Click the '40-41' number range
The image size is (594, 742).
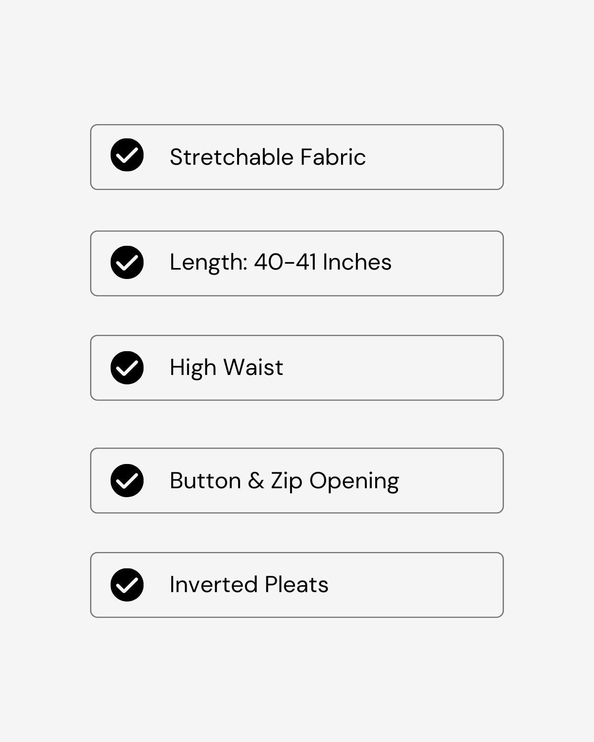285,262
